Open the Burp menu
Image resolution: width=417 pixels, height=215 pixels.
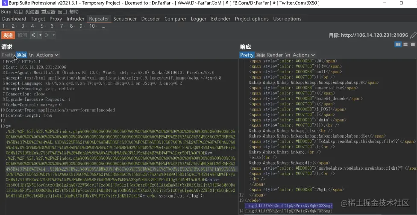6,12
